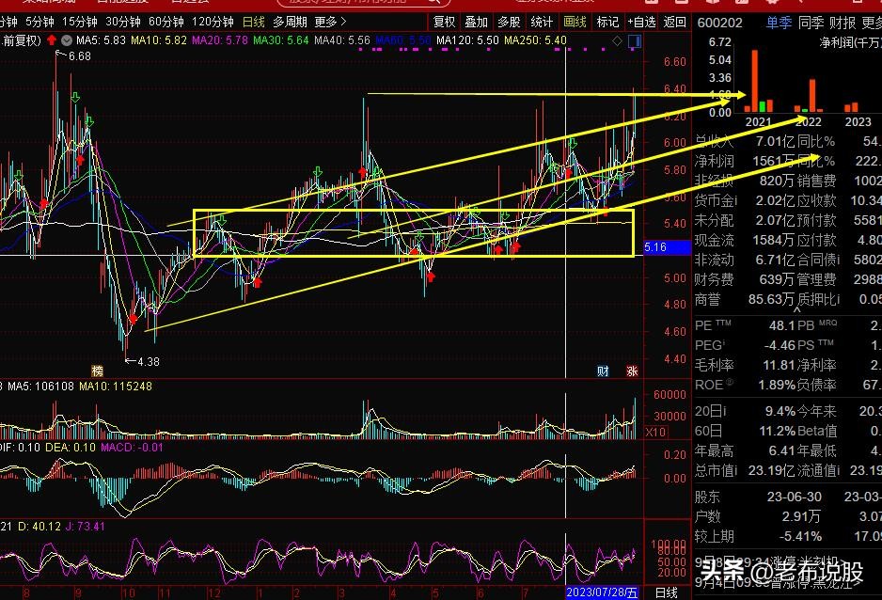The image size is (882, 600).
Task: Switch chart to 30分钟 period
Action: pyautogui.click(x=122, y=22)
